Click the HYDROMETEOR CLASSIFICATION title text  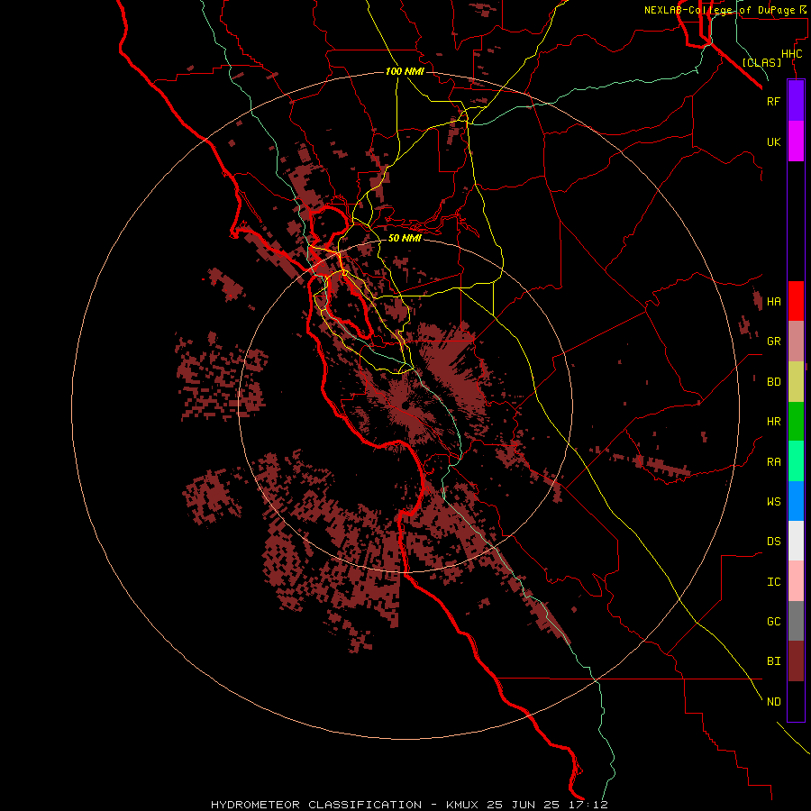pyautogui.click(x=316, y=805)
